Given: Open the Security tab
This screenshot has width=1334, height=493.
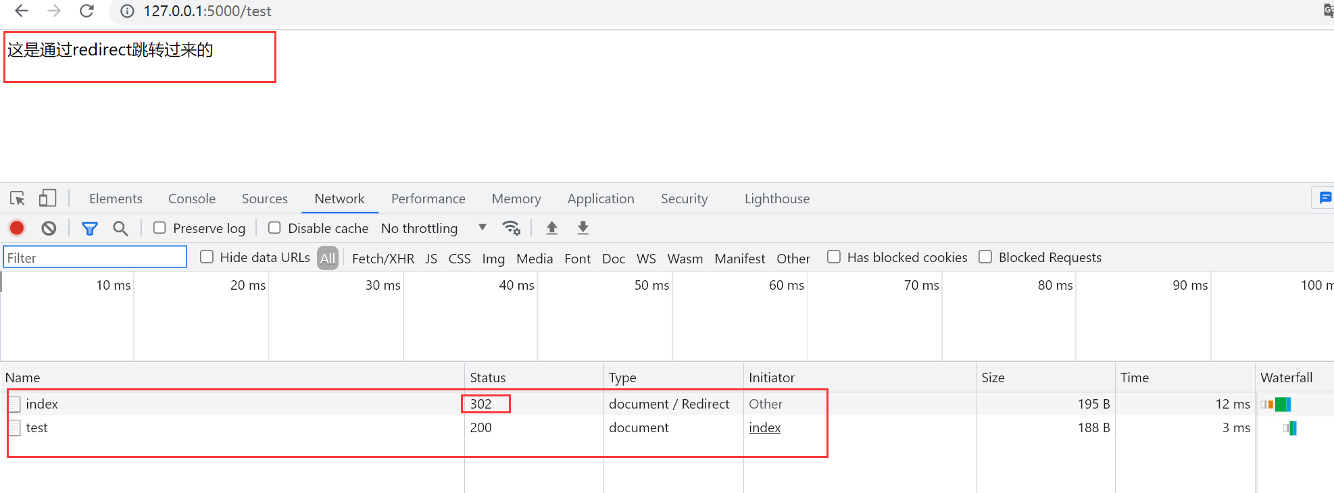Looking at the screenshot, I should pyautogui.click(x=684, y=199).
